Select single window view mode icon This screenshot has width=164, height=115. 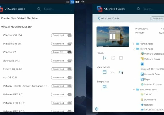105,72
